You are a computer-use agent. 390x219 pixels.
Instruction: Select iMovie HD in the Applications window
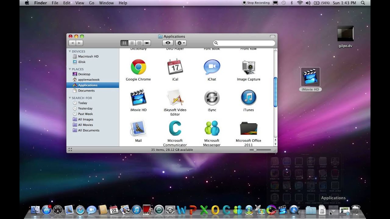pos(138,97)
